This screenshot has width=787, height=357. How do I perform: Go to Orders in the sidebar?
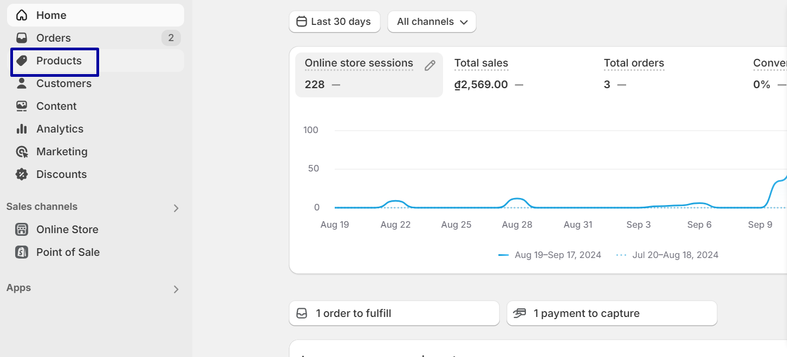[95, 38]
